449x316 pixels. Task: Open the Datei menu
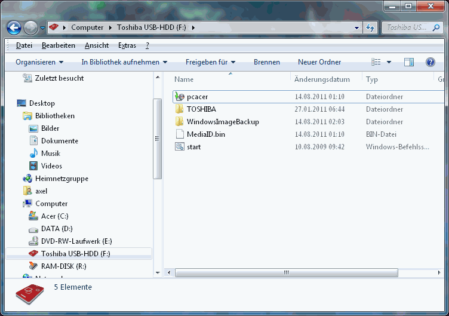[x=24, y=45]
